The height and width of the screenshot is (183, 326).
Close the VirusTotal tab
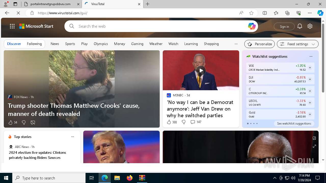tap(139, 4)
